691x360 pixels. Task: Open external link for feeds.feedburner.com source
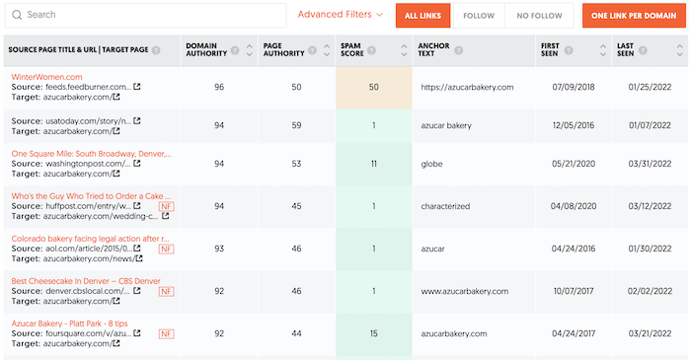(x=137, y=87)
